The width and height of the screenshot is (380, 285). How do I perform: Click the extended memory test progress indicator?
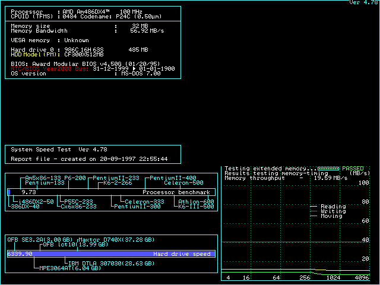[x=328, y=169]
